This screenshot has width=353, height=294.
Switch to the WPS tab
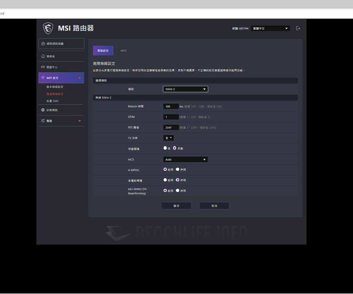(x=124, y=50)
